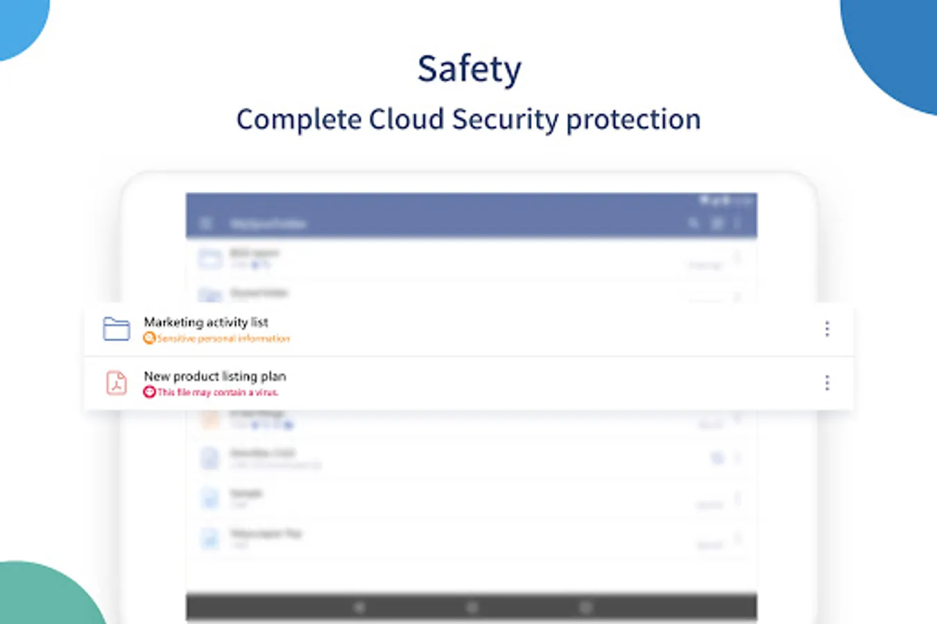The height and width of the screenshot is (624, 937).
Task: Click the Marketing activity list folder icon
Action: point(117,329)
